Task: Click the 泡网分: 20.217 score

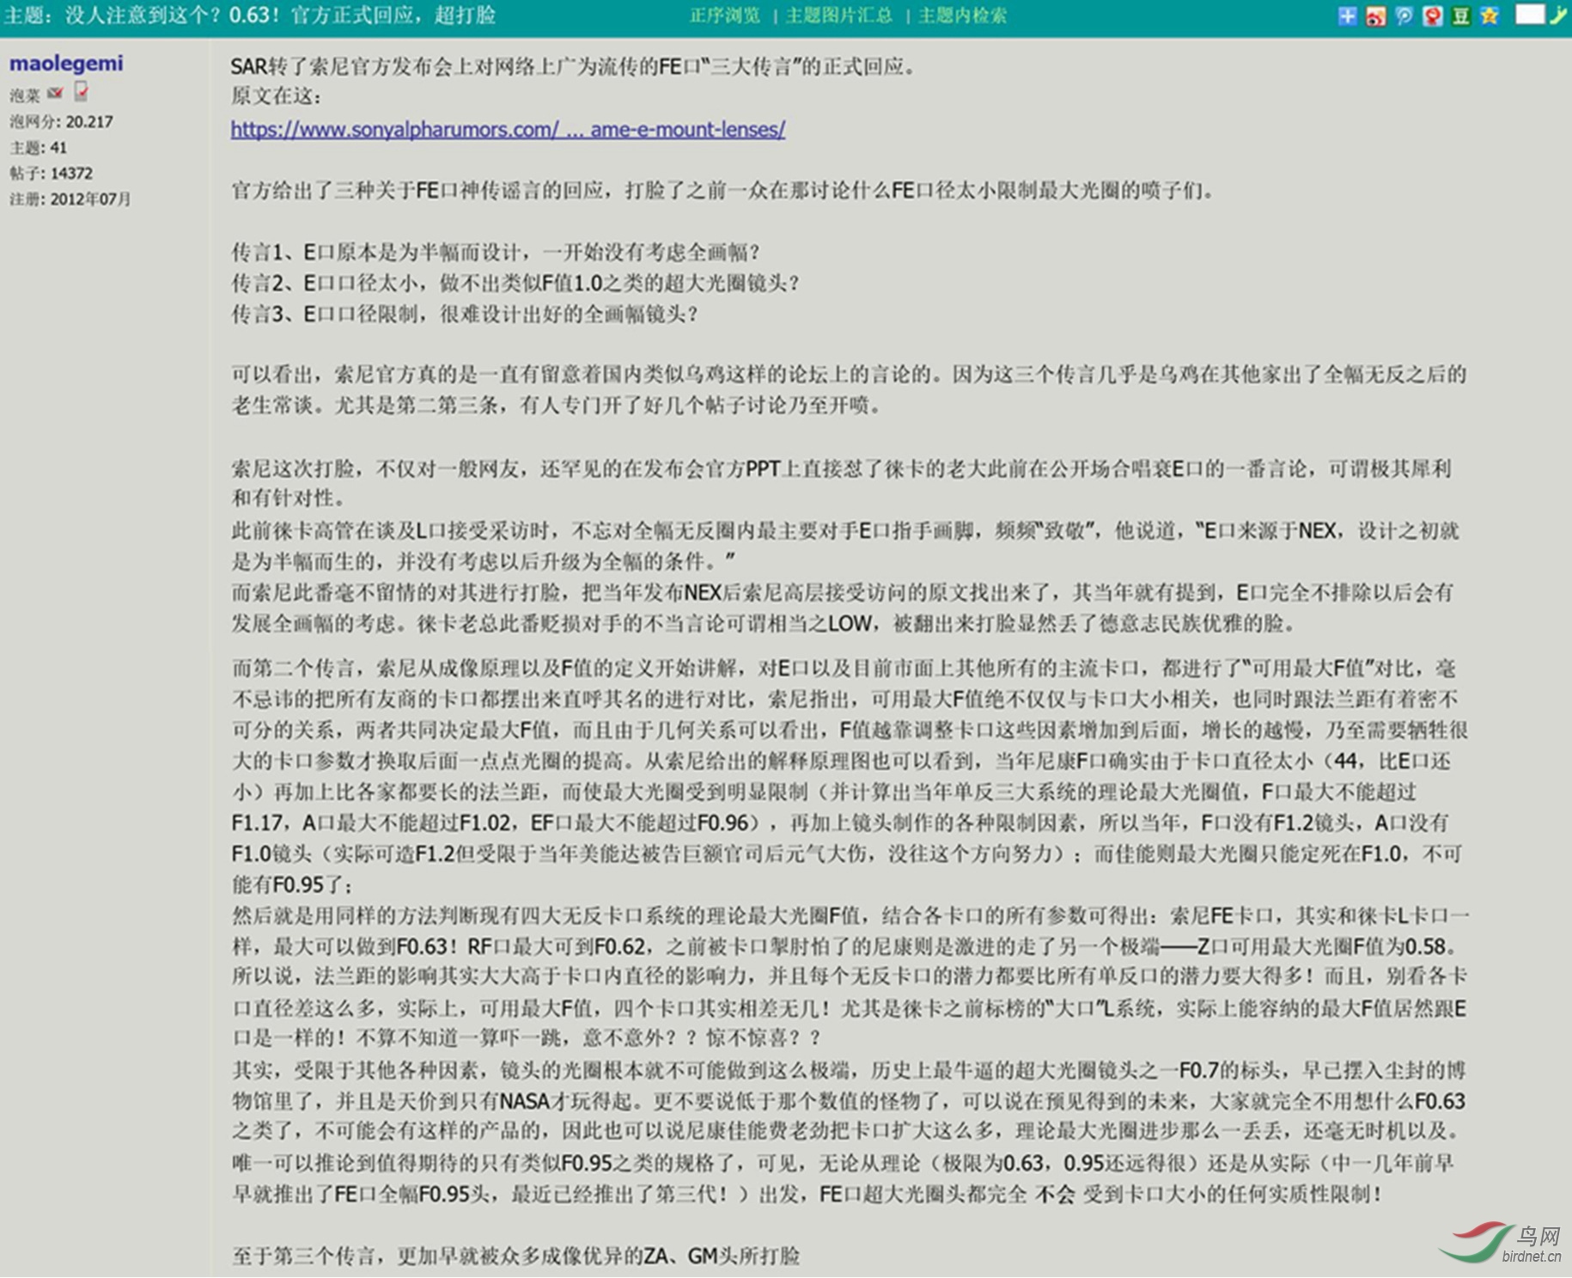Action: 61,122
